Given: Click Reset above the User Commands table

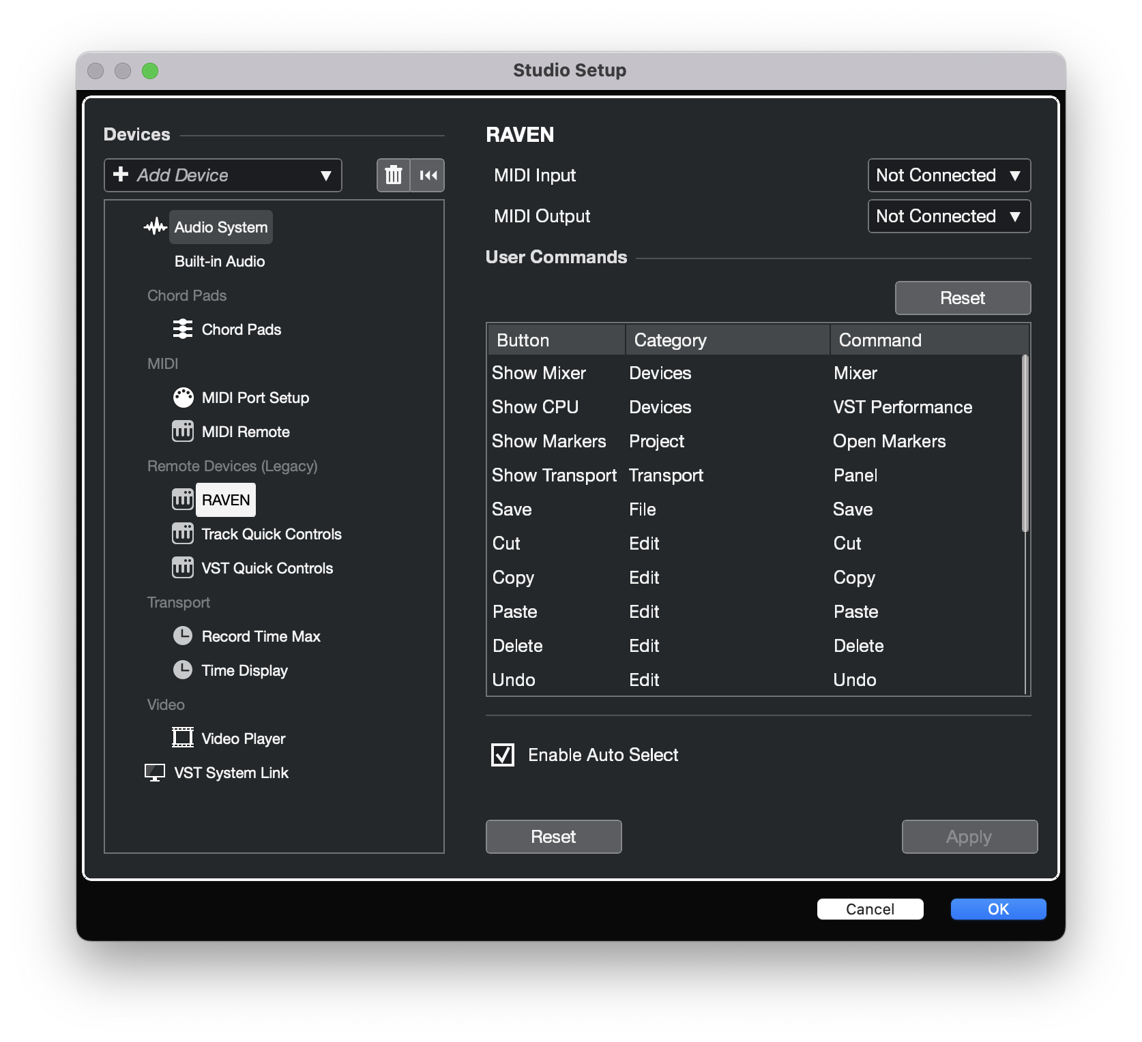Looking at the screenshot, I should point(963,298).
